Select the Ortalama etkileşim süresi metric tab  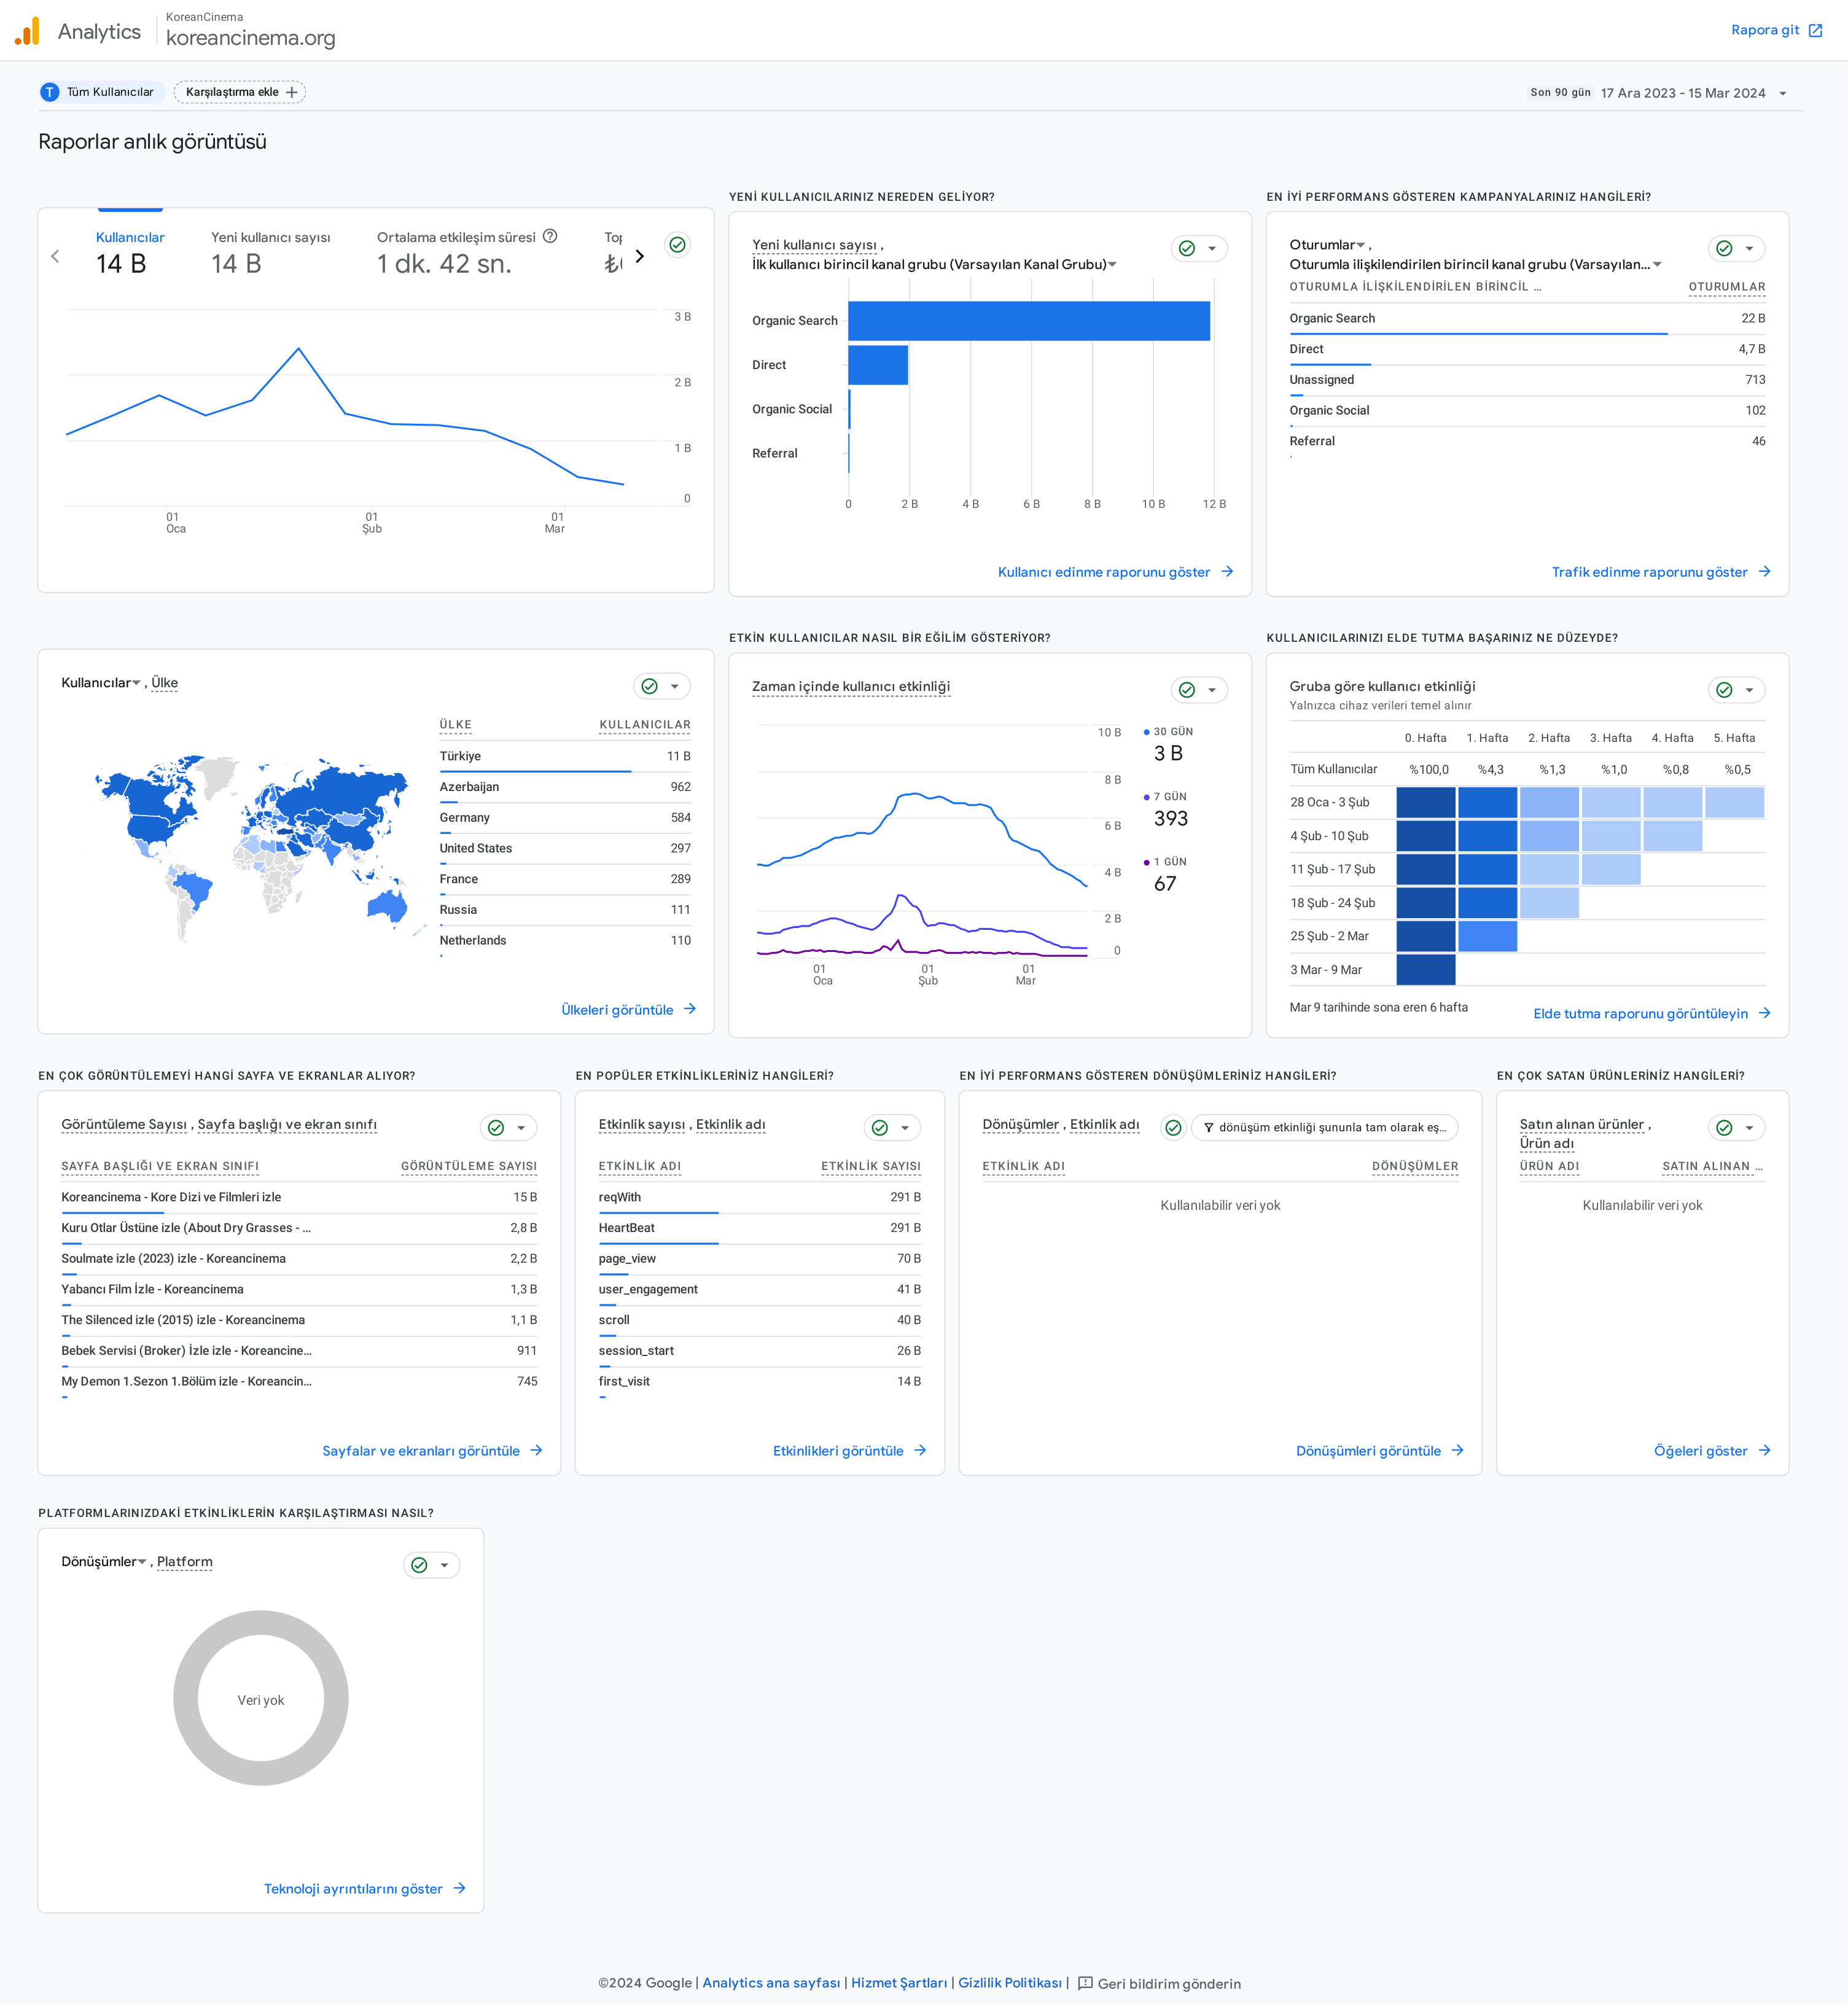[467, 253]
